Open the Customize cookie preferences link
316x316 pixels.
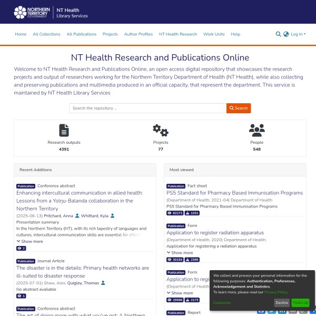(222, 303)
